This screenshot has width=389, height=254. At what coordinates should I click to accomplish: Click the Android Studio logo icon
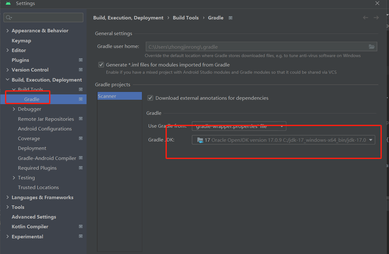(x=8, y=3)
